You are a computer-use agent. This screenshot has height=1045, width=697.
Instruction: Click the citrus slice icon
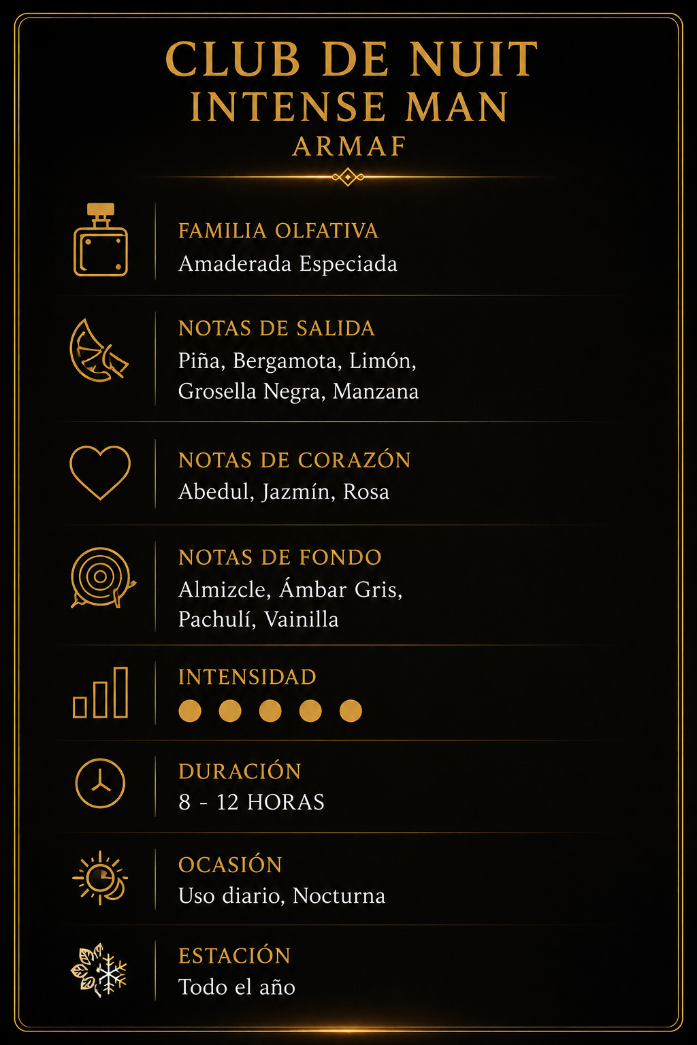point(99,350)
